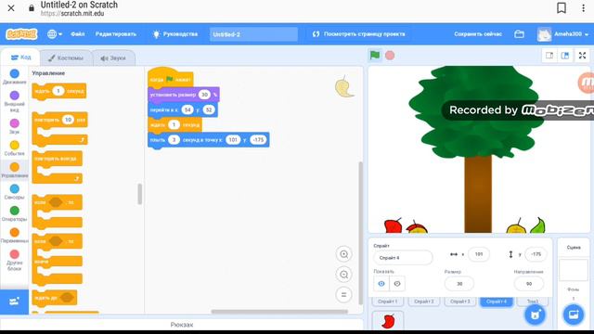Viewport: 594px width, 334px height.
Task: Select the Операторы blocks category
Action: (x=15, y=213)
